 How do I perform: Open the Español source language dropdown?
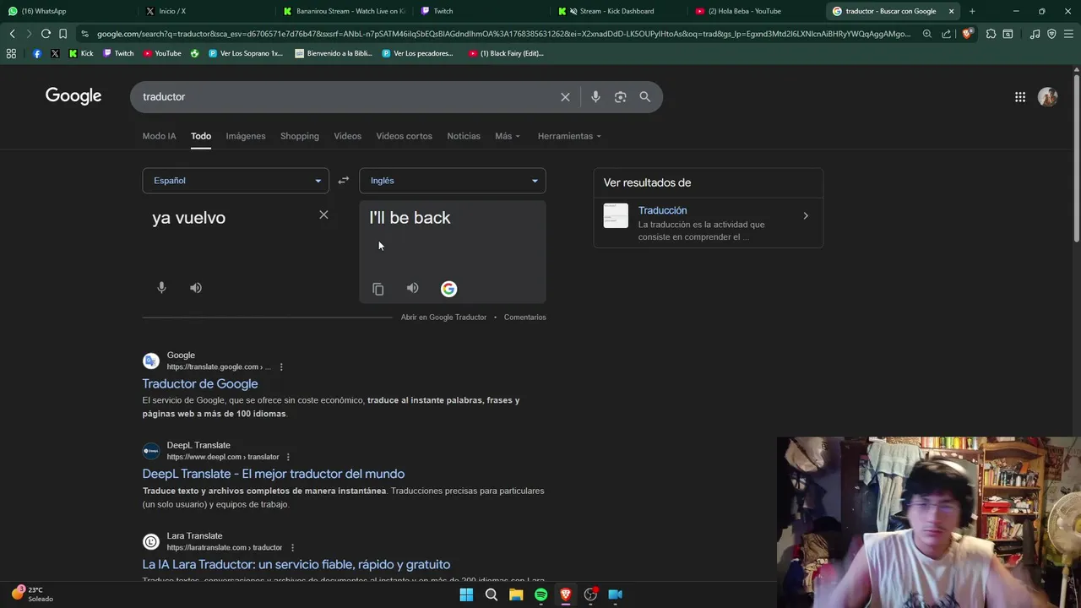click(x=236, y=181)
